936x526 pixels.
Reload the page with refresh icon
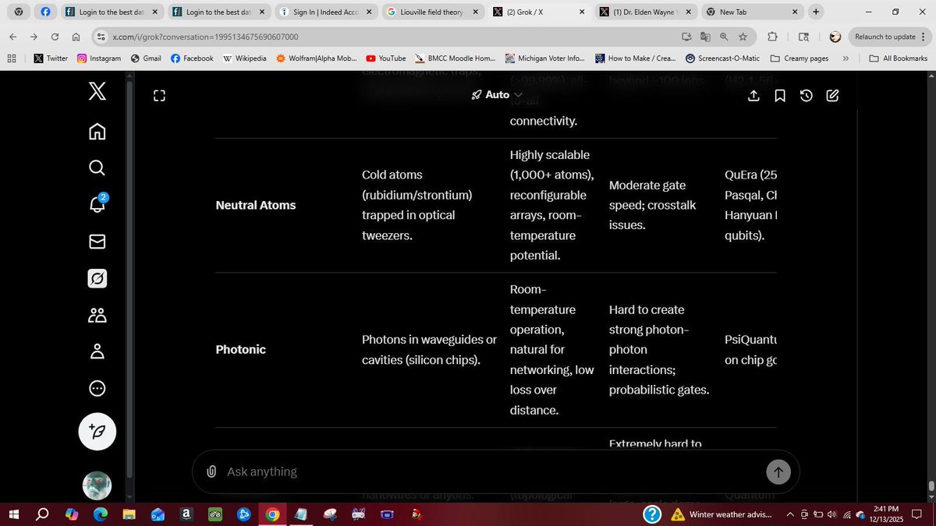click(55, 37)
